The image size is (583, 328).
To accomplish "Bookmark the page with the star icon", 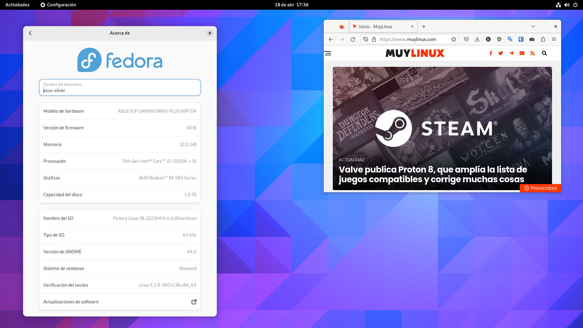I will click(x=454, y=39).
